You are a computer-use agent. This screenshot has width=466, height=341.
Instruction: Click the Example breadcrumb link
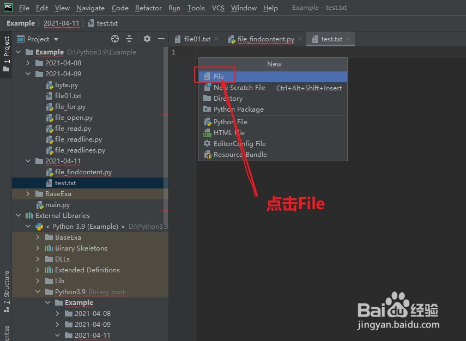[x=21, y=23]
